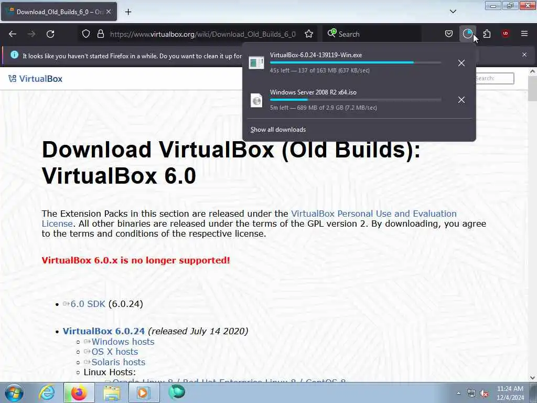
Task: Go to VirtualBox home via logo
Action: point(35,79)
